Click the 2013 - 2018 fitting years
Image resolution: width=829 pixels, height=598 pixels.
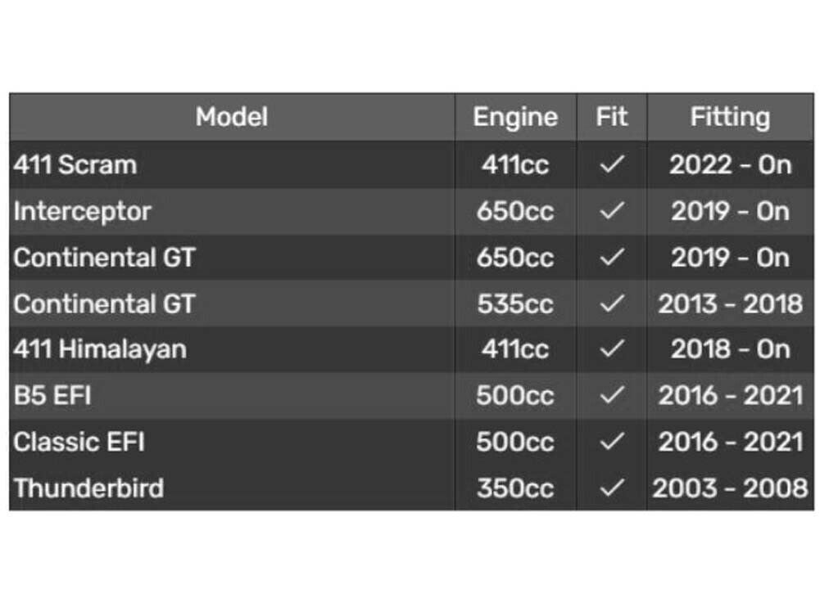coord(730,303)
